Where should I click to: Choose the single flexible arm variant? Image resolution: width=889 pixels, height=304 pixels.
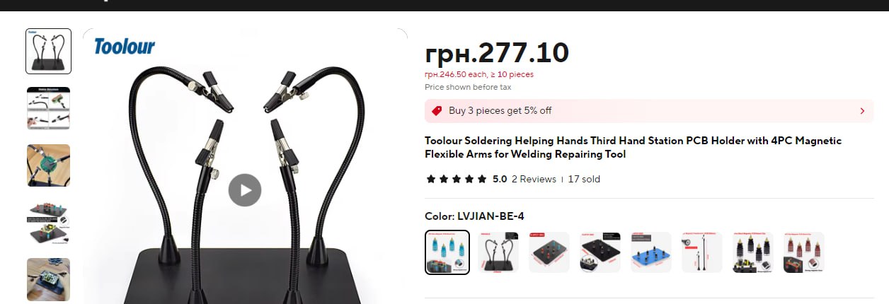[702, 252]
